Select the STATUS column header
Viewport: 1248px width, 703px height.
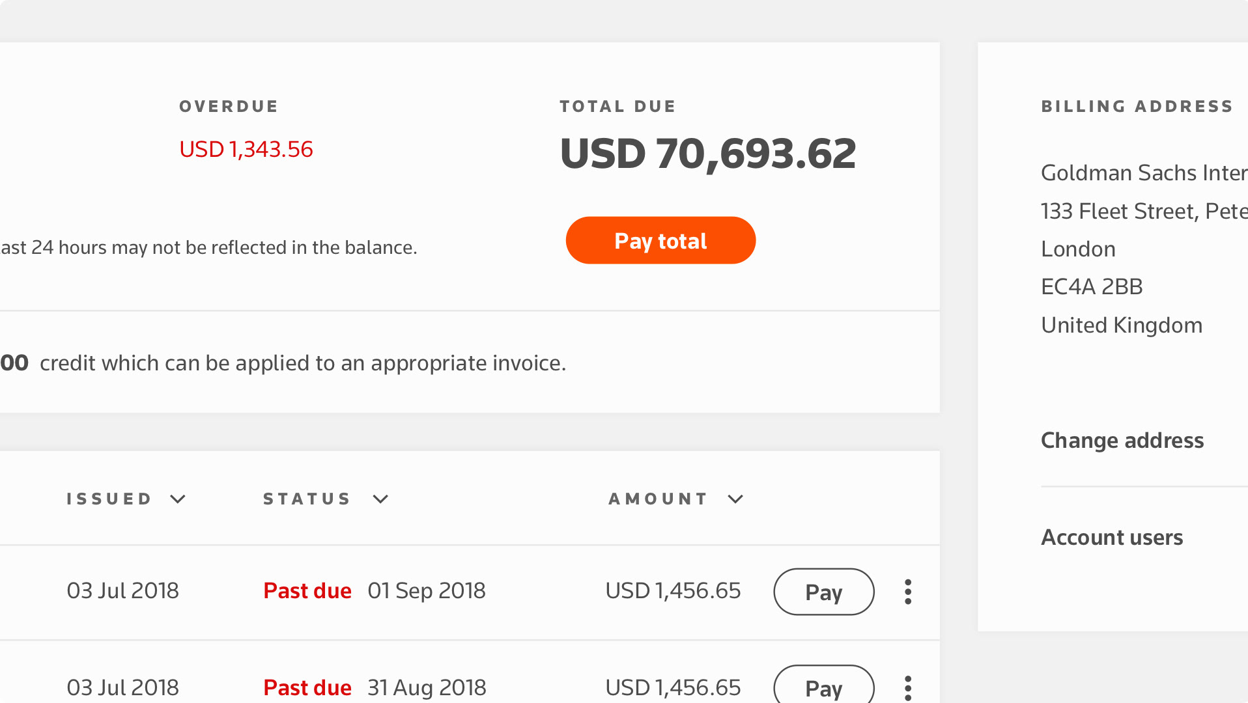307,499
